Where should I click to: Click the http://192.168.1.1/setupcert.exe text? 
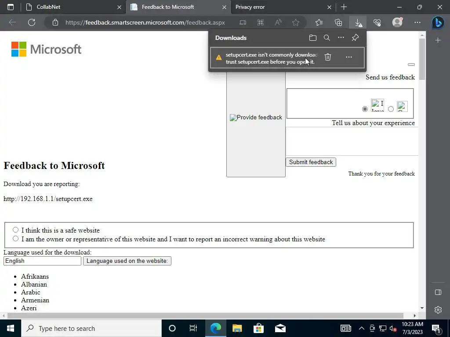pyautogui.click(x=48, y=199)
